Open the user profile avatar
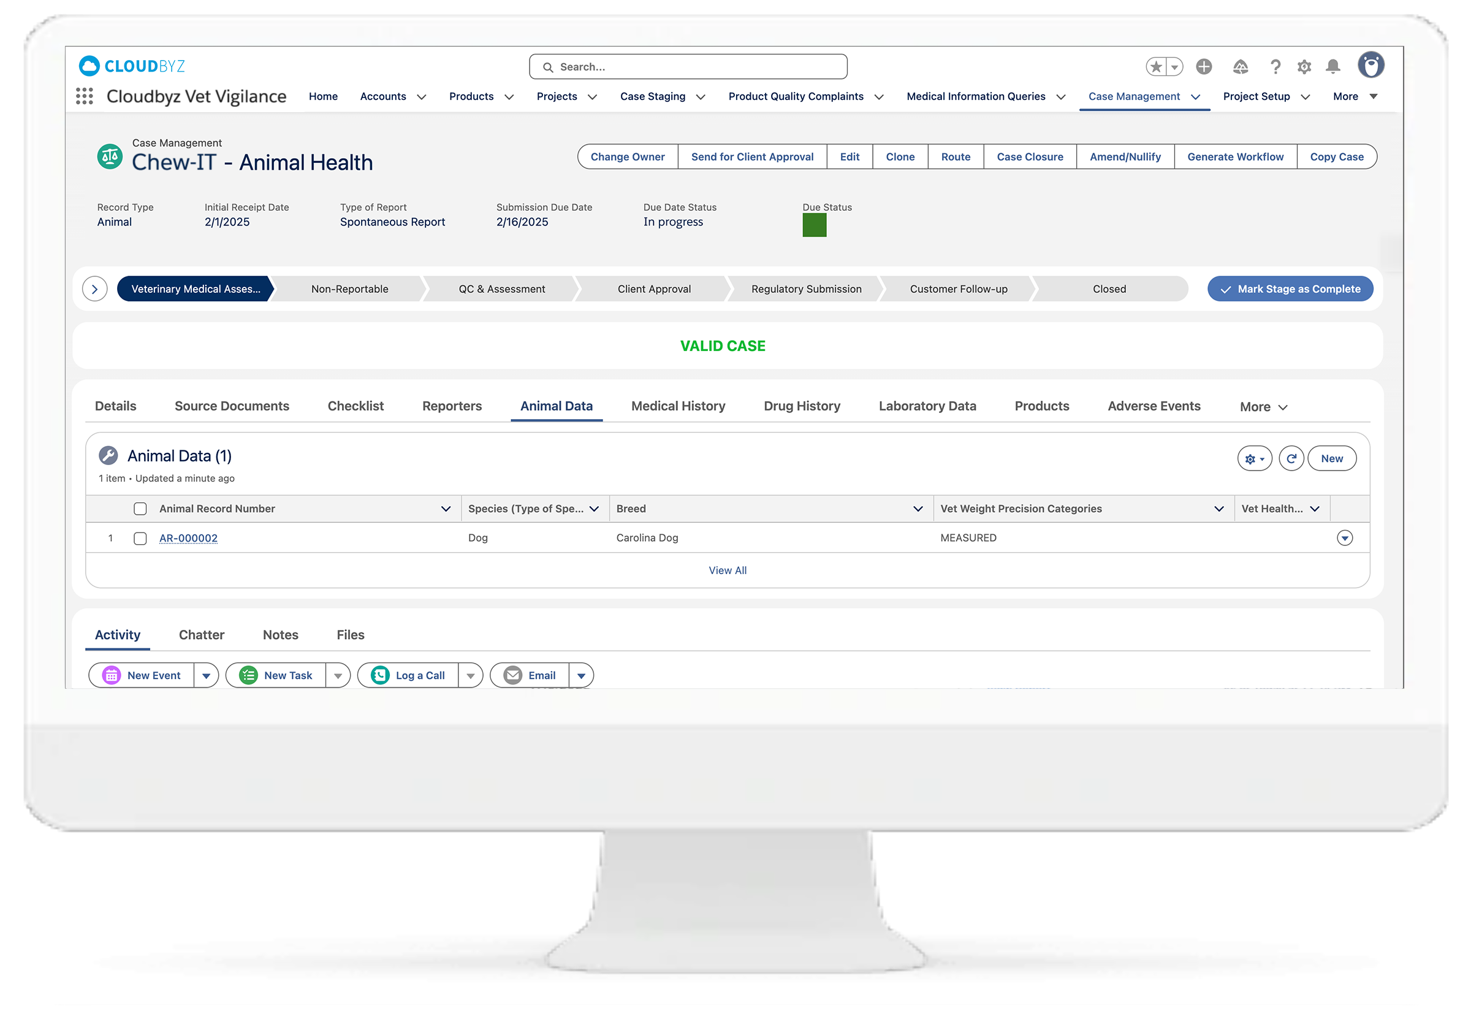The image size is (1471, 1019). coord(1370,65)
